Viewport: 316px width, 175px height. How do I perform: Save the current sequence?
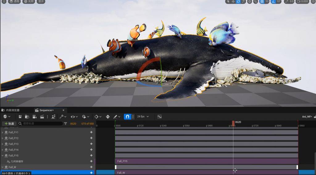[x=20, y=117]
